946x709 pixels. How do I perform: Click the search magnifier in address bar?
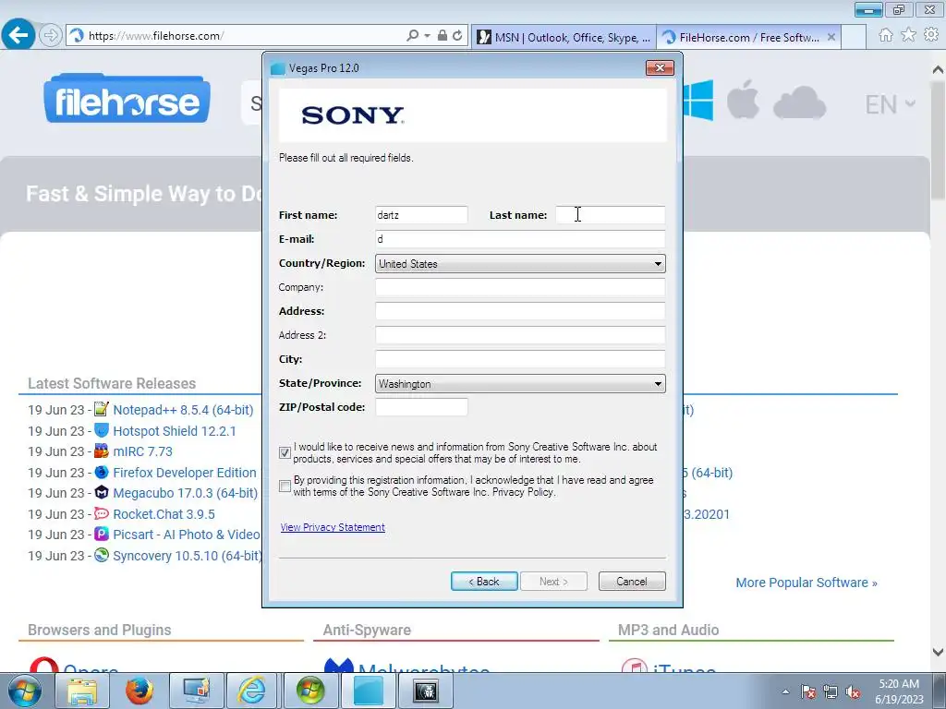[413, 36]
